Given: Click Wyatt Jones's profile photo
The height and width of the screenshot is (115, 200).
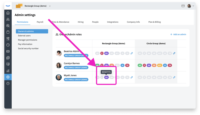Looking at the screenshot, I should point(59,77).
